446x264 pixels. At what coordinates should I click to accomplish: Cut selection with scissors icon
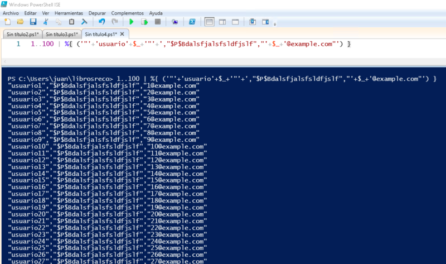[46, 22]
